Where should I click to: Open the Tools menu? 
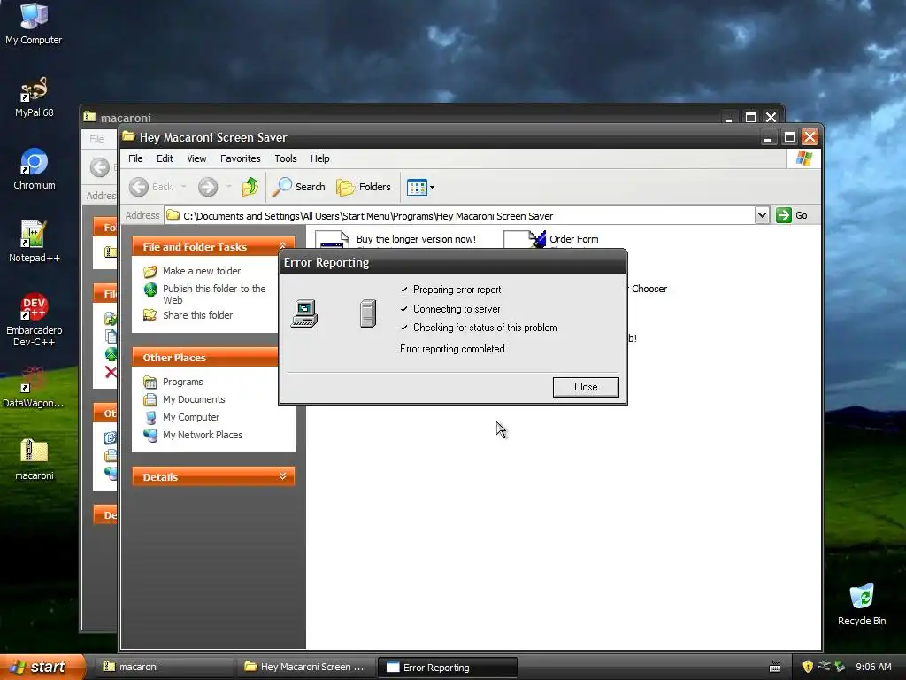coord(286,158)
